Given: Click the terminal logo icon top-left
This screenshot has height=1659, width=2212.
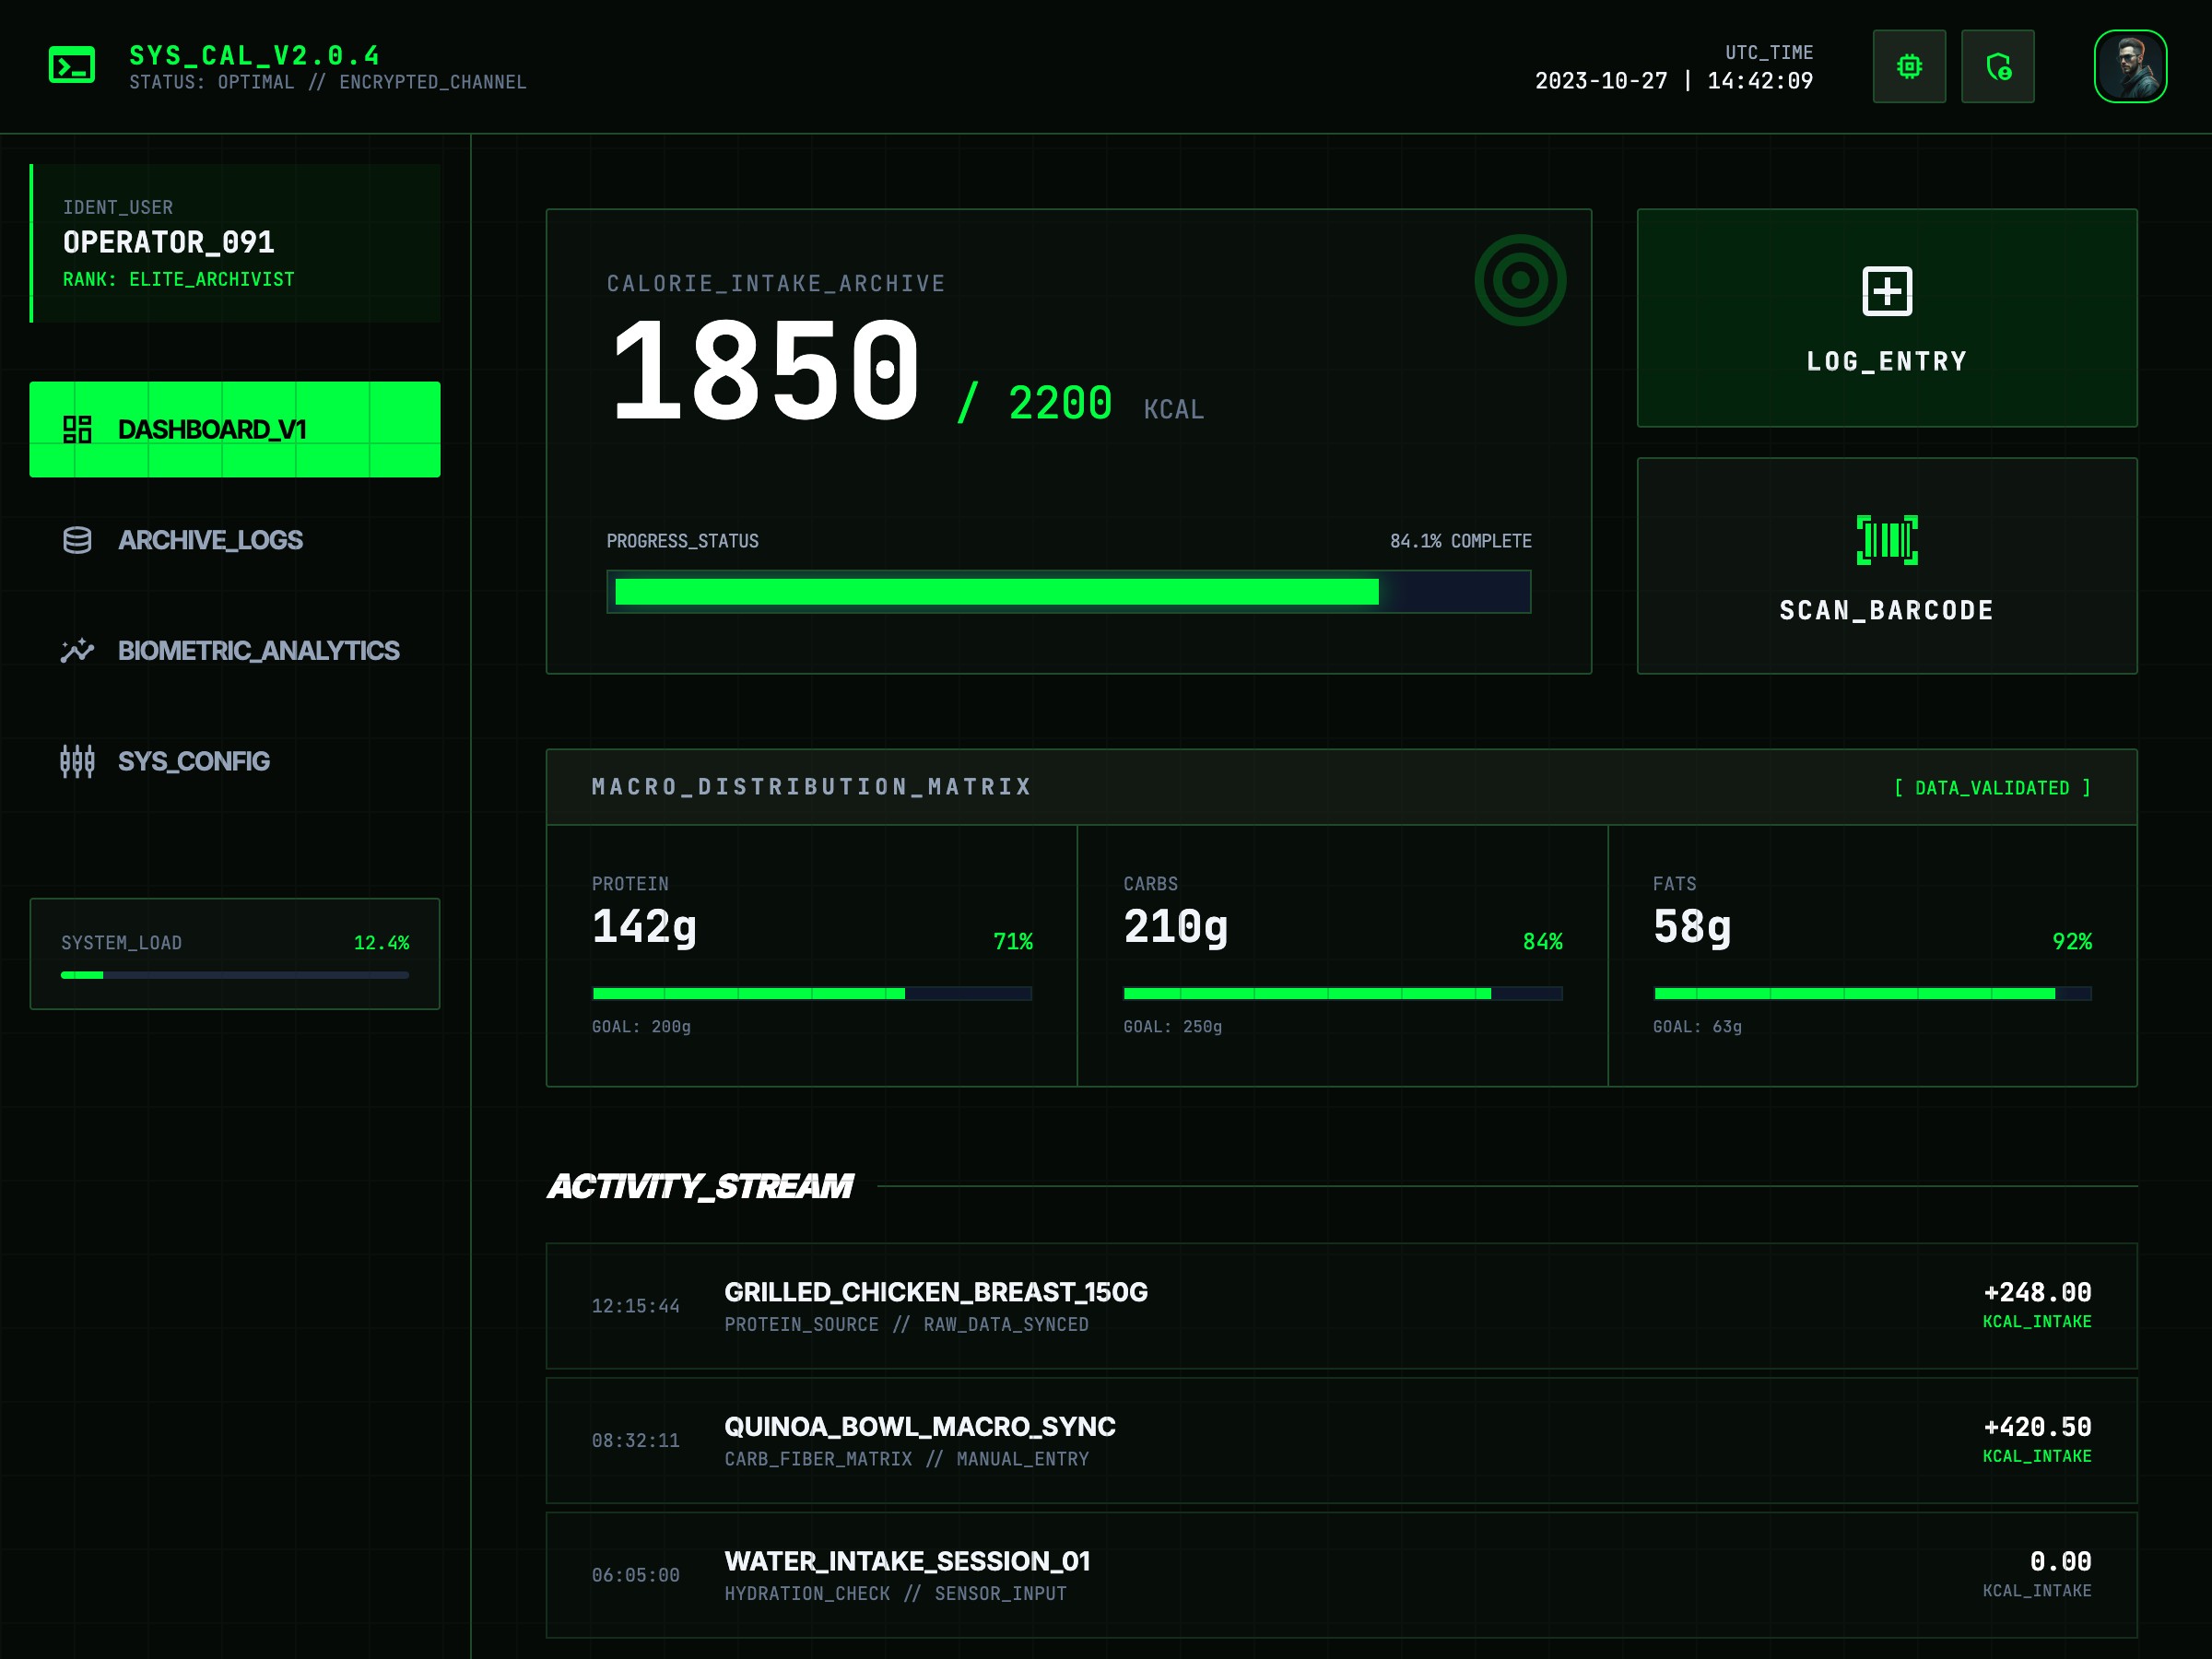Looking at the screenshot, I should [70, 65].
